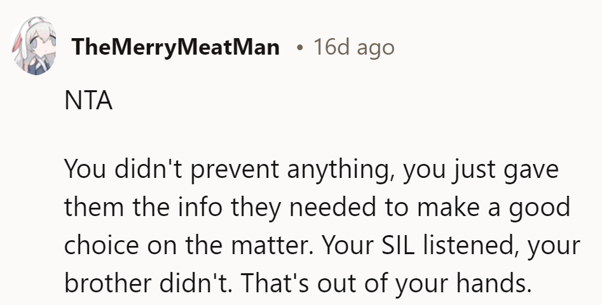The height and width of the screenshot is (305, 602).
Task: Click the dot separator before the timestamp
Action: point(299,47)
